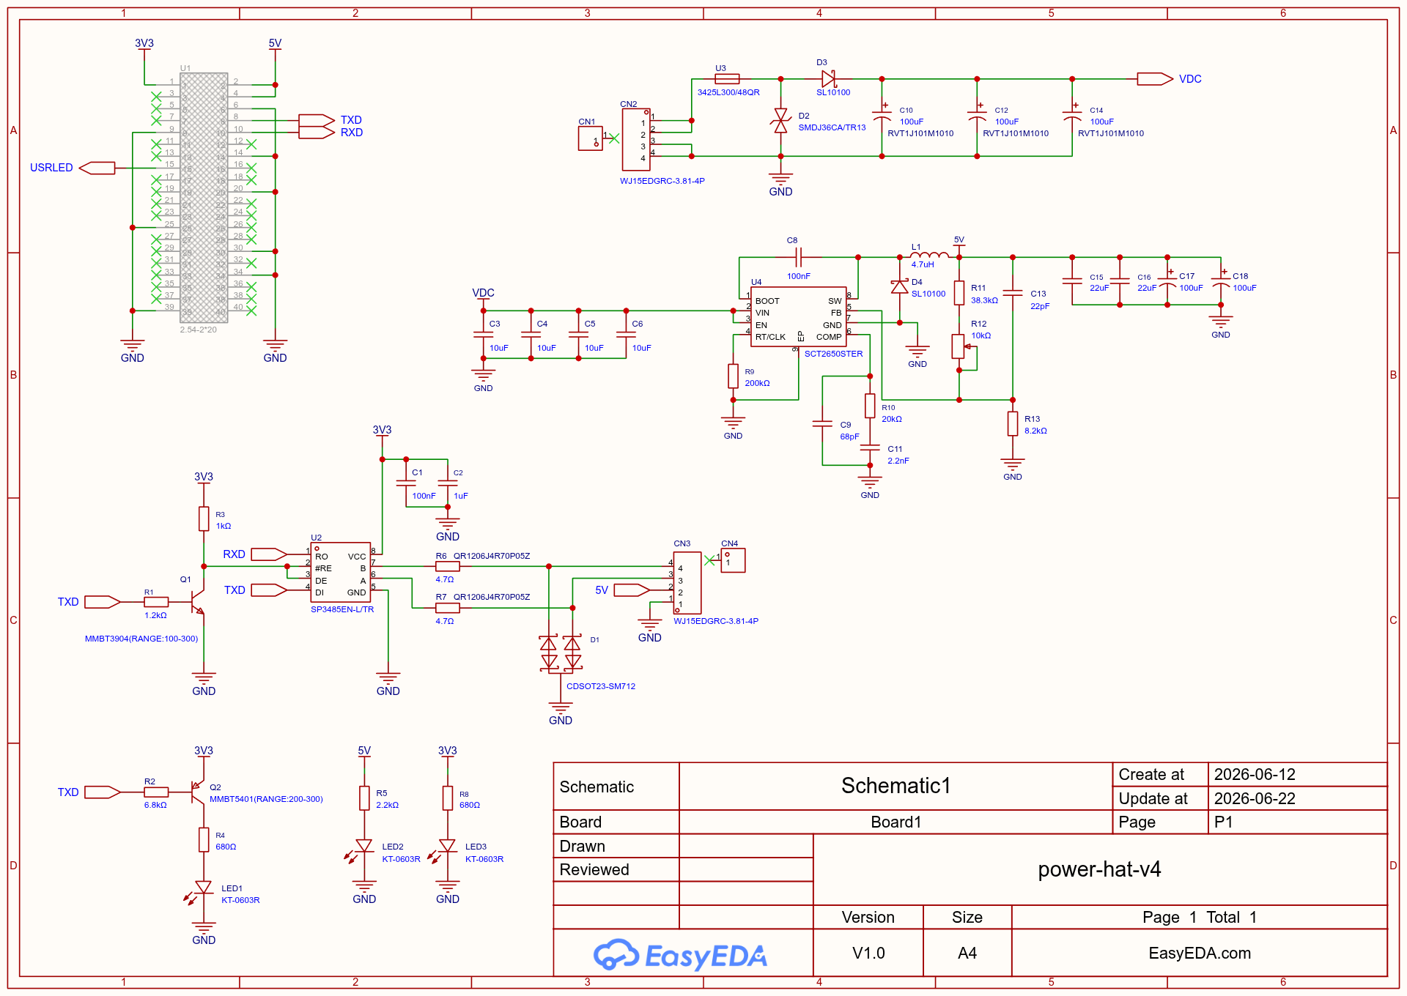Select connector CN2 WJ15EDGRC symbol
This screenshot has width=1407, height=996.
[636, 140]
